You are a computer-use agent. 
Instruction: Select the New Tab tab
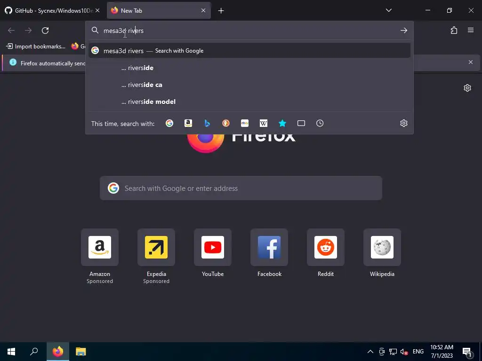pyautogui.click(x=159, y=10)
